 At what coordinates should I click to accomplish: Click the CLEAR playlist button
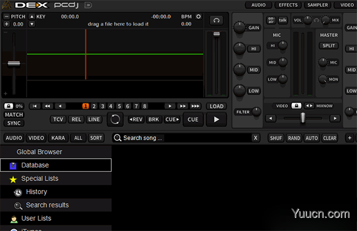click(330, 138)
